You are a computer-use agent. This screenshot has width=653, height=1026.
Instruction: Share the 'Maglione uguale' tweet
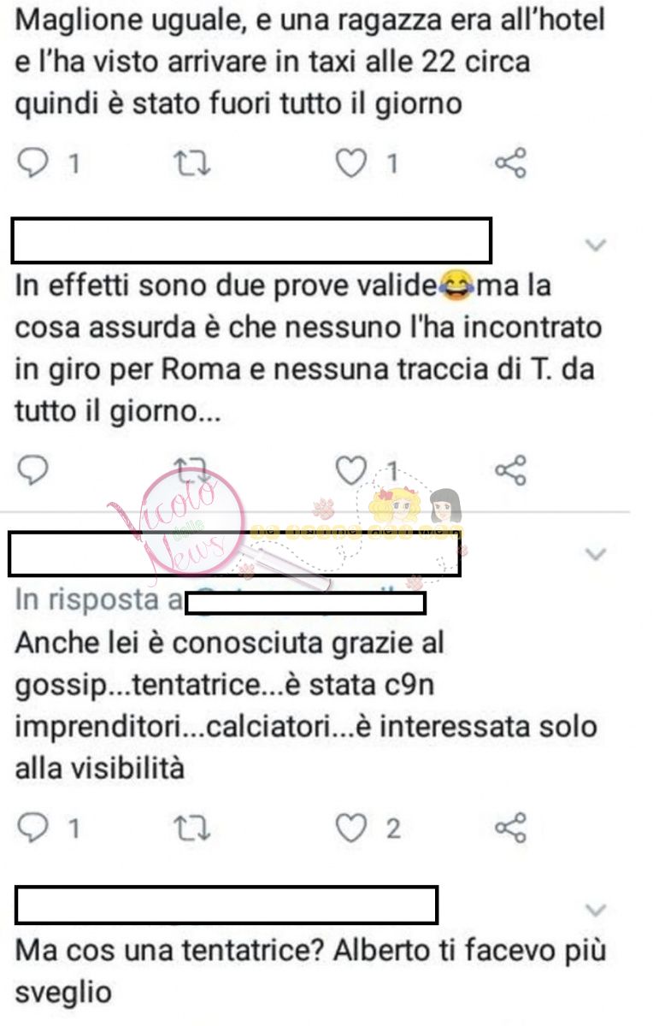511,162
